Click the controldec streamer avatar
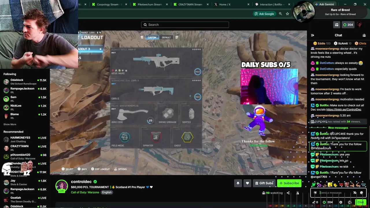The height and width of the screenshot is (208, 370). (x=62, y=186)
